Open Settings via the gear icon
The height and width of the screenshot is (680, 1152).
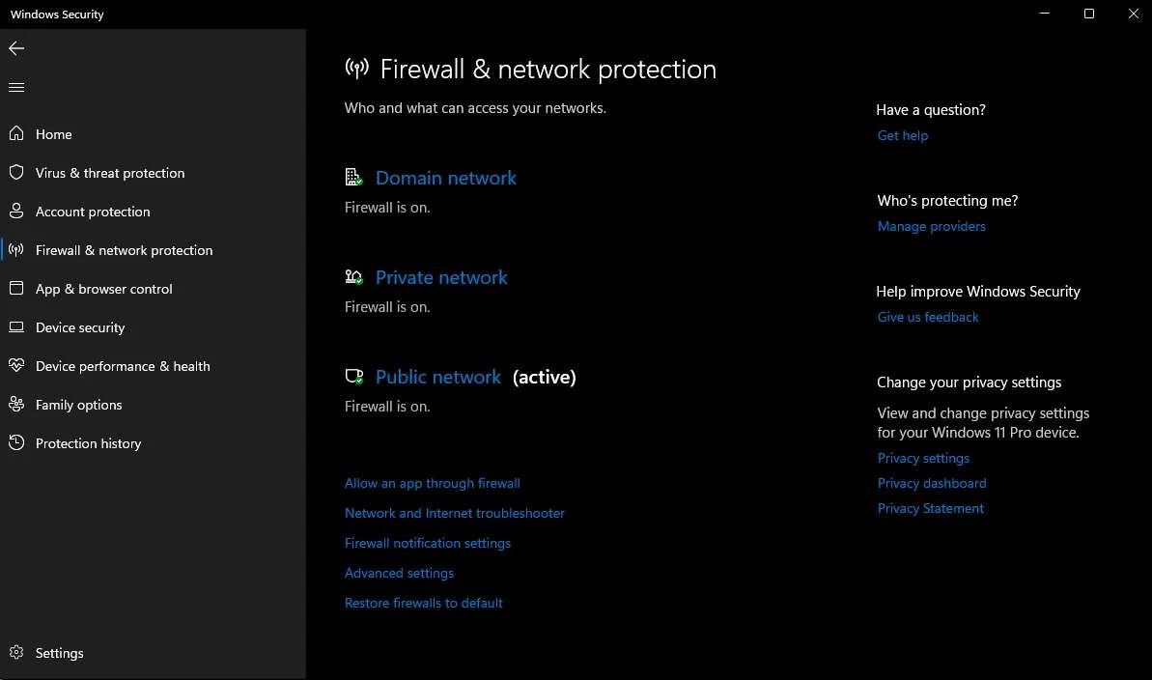[16, 653]
